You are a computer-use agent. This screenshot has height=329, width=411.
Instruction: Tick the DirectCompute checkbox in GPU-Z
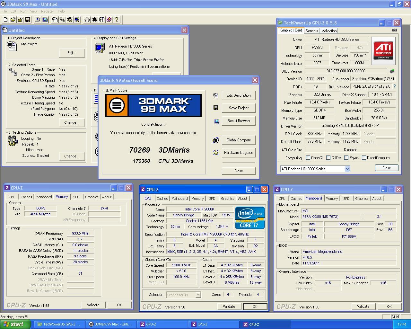(364, 158)
